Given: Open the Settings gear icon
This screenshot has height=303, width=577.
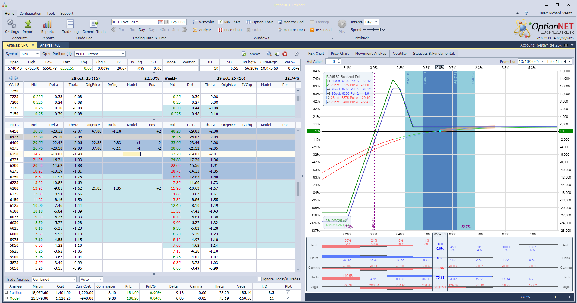Looking at the screenshot, I should [12, 24].
